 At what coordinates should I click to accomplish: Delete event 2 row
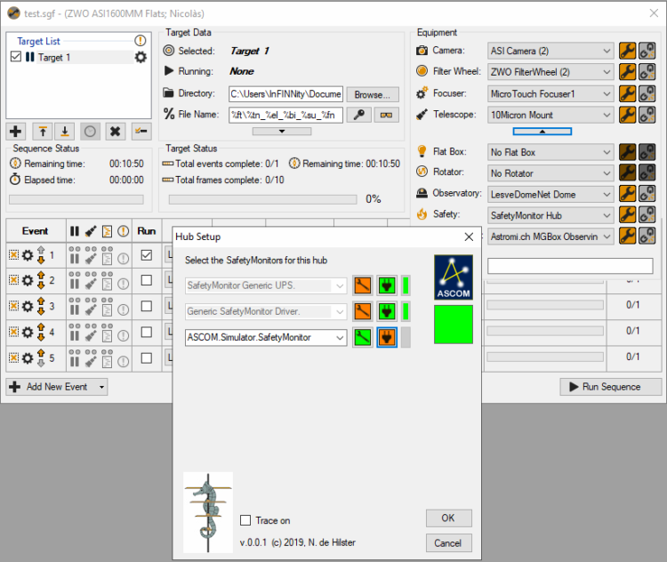pyautogui.click(x=13, y=280)
